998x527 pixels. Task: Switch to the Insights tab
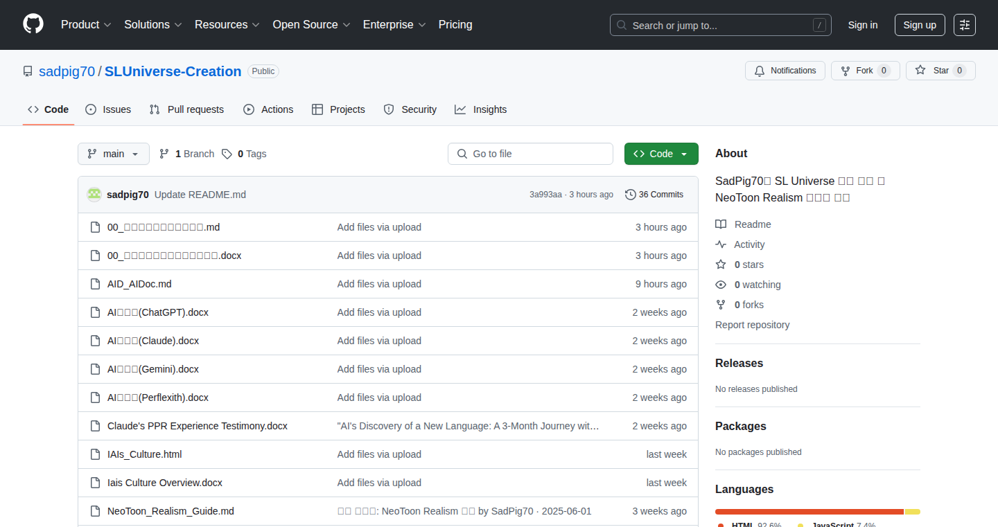[481, 109]
